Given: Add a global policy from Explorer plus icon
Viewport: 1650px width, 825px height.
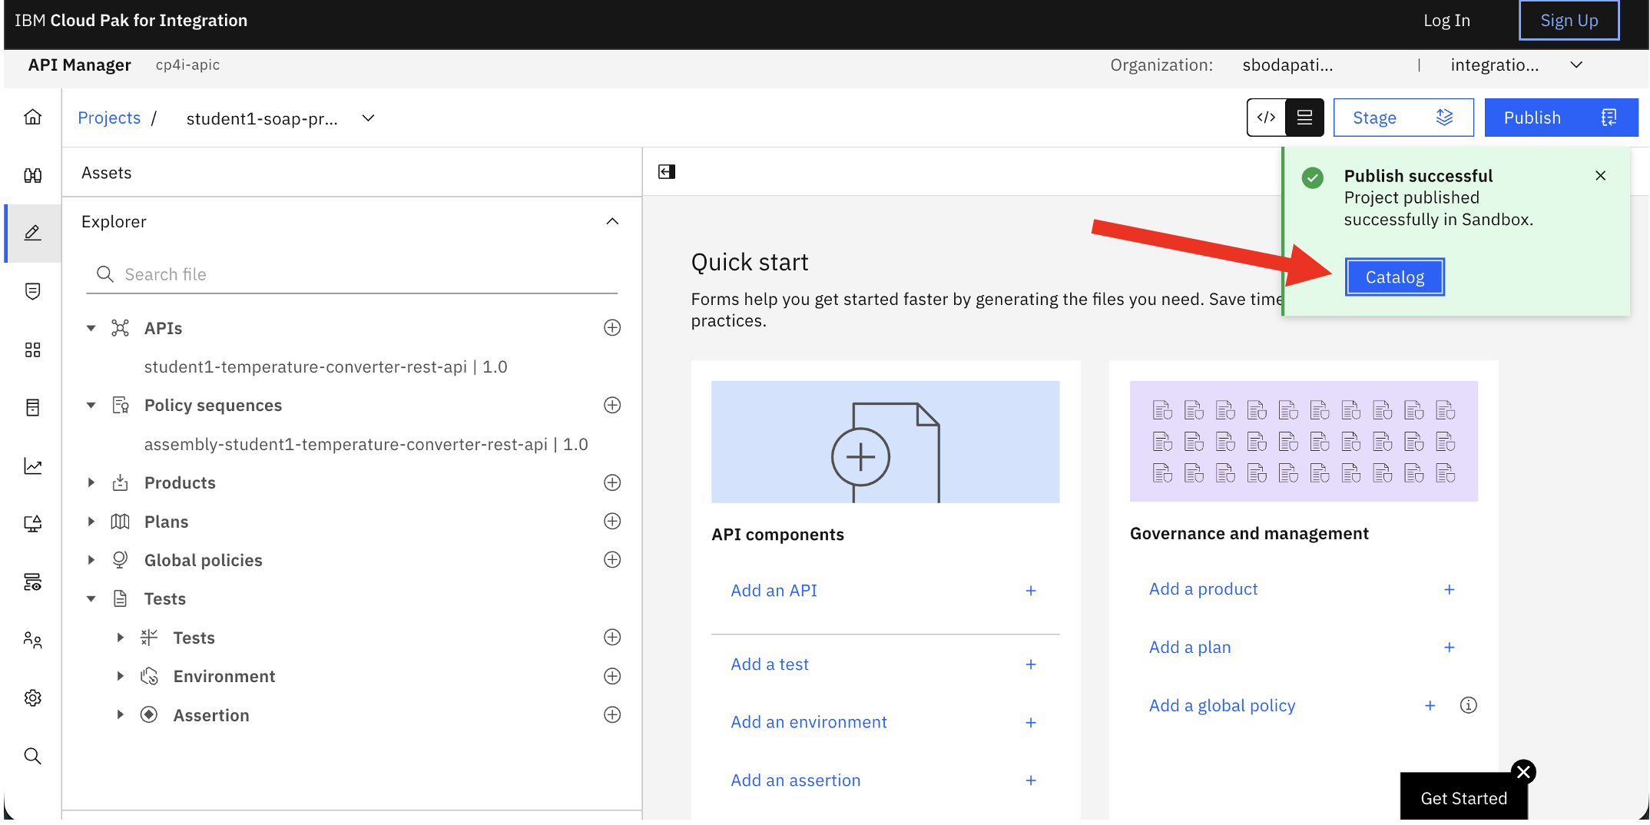Looking at the screenshot, I should click(612, 560).
